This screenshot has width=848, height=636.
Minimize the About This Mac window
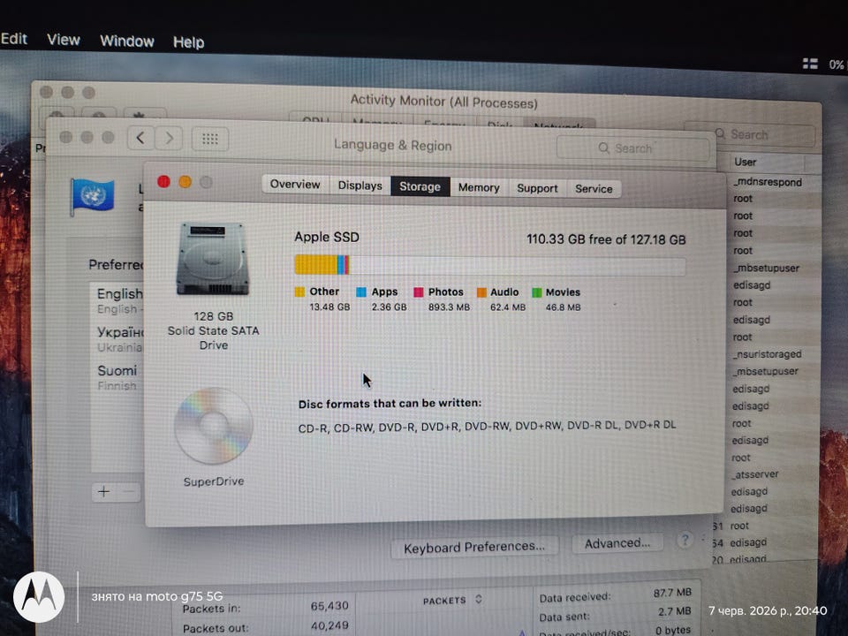pos(185,182)
